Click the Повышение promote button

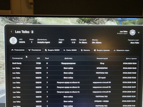point(18,50)
